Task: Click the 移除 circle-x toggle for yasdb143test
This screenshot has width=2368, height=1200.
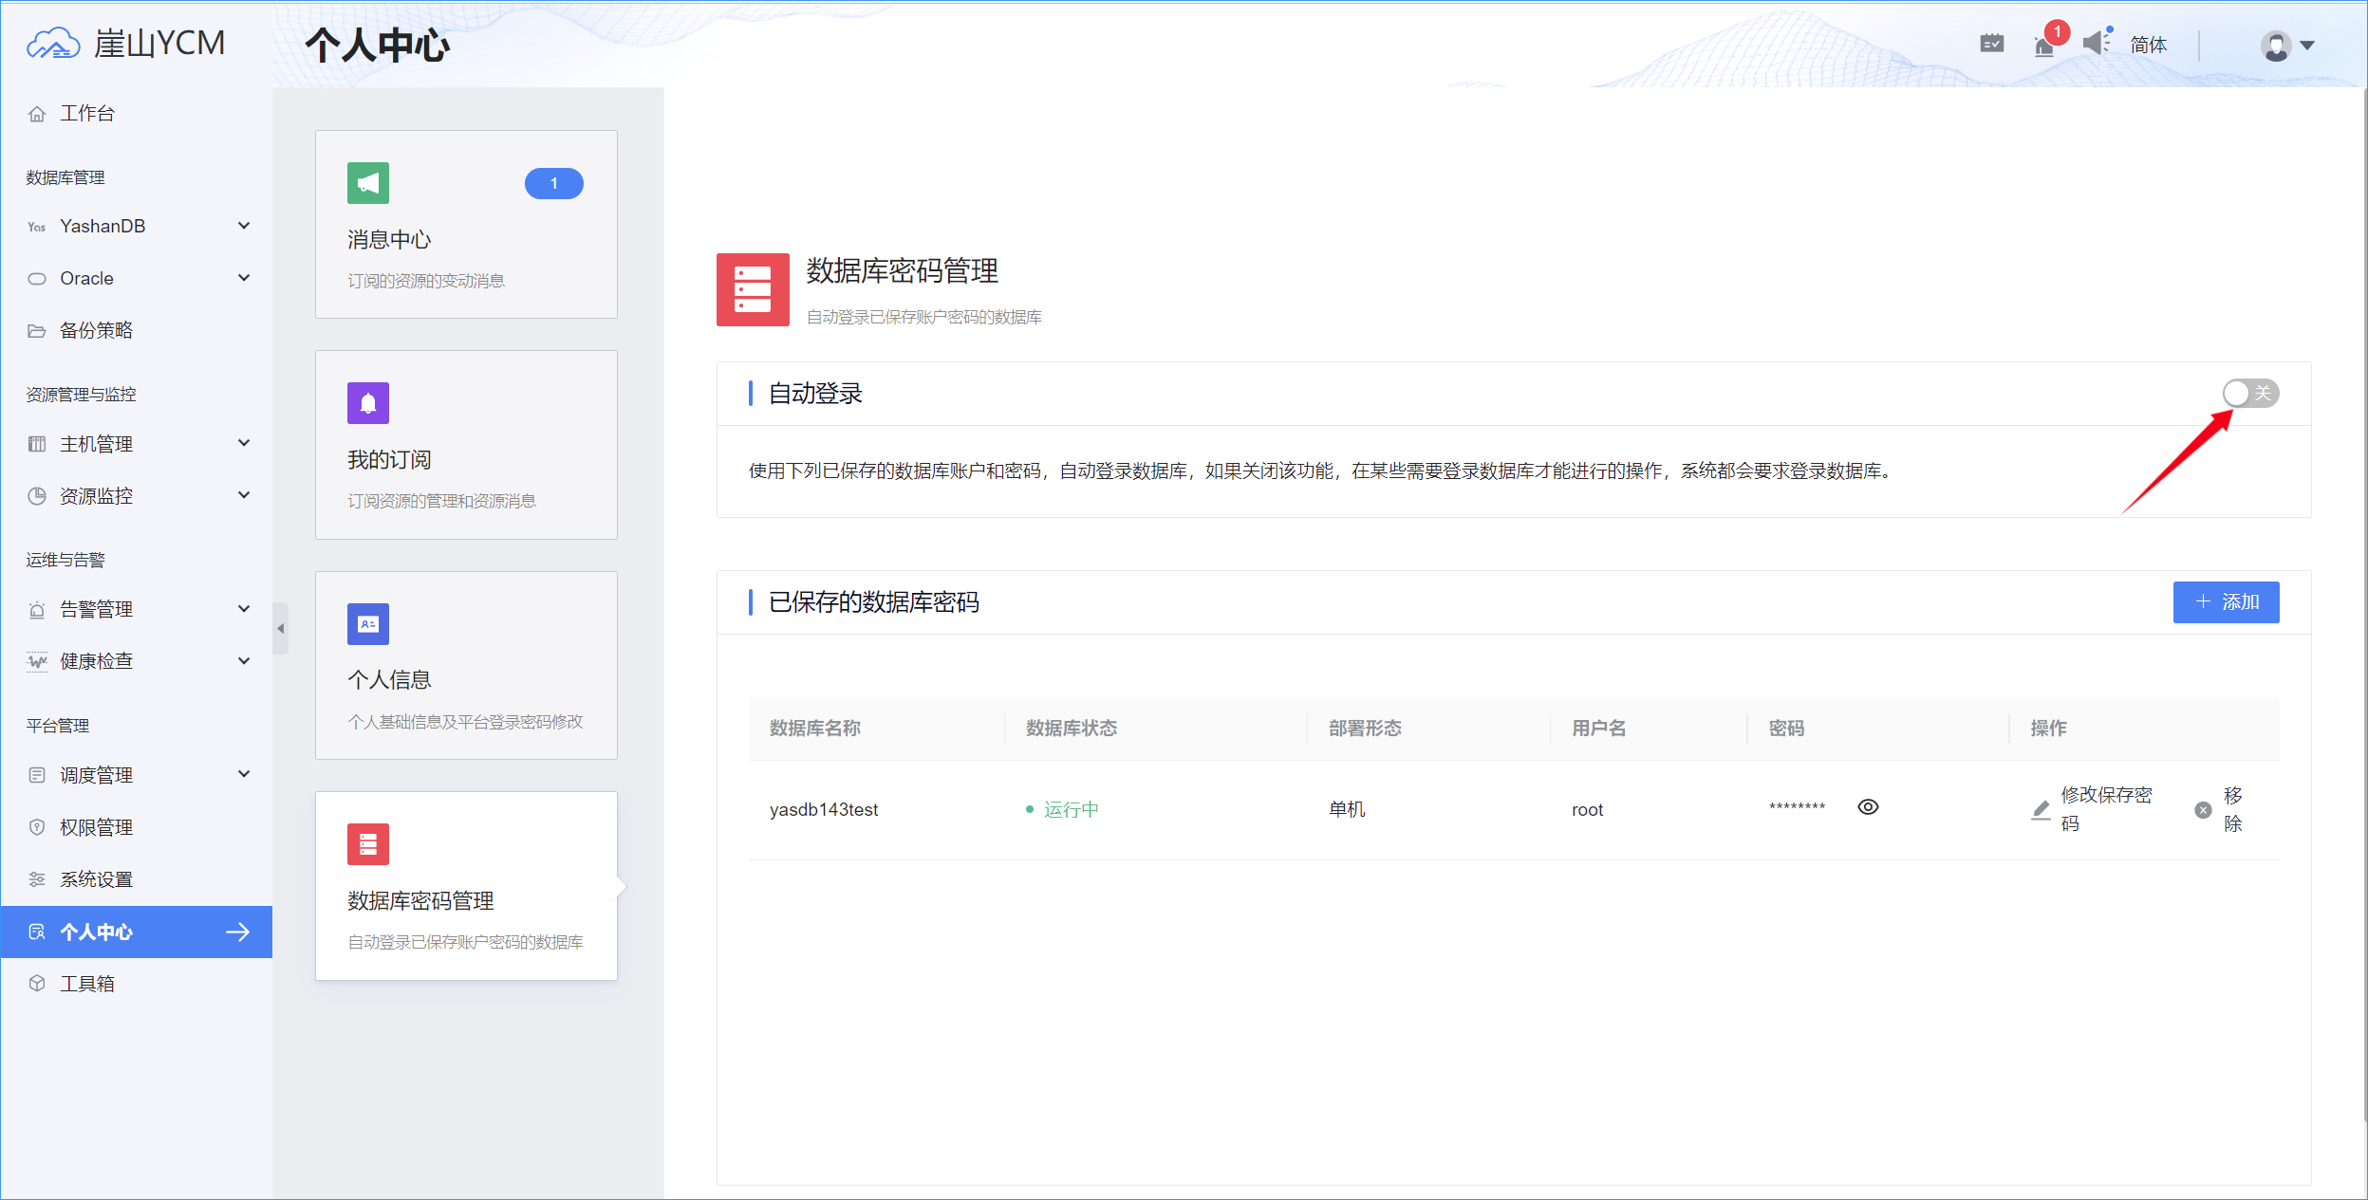Action: click(2203, 809)
